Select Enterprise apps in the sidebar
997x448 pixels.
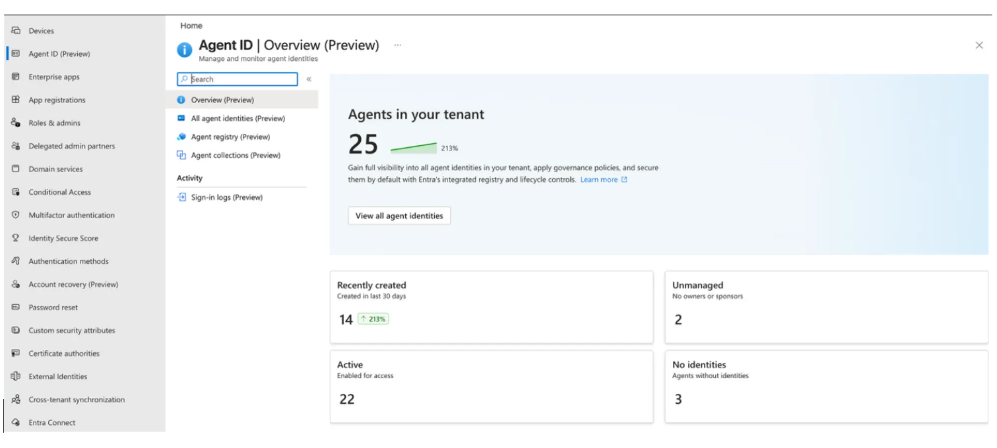click(54, 77)
